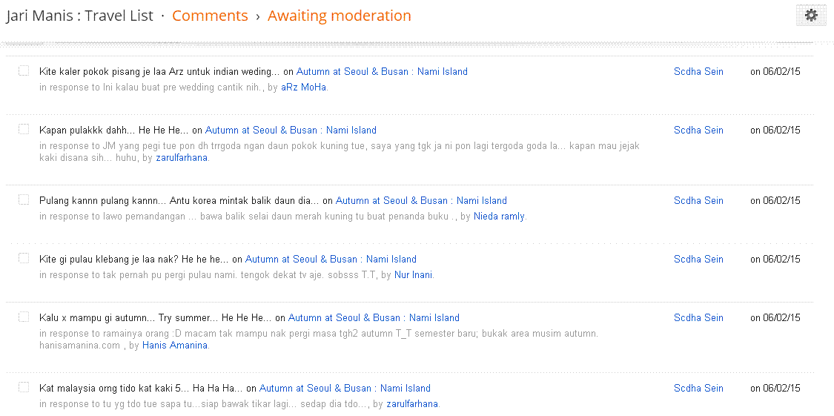Select checkbox beside "Kapan pulakkk dahh" comment
Image resolution: width=834 pixels, height=416 pixels.
pyautogui.click(x=24, y=129)
